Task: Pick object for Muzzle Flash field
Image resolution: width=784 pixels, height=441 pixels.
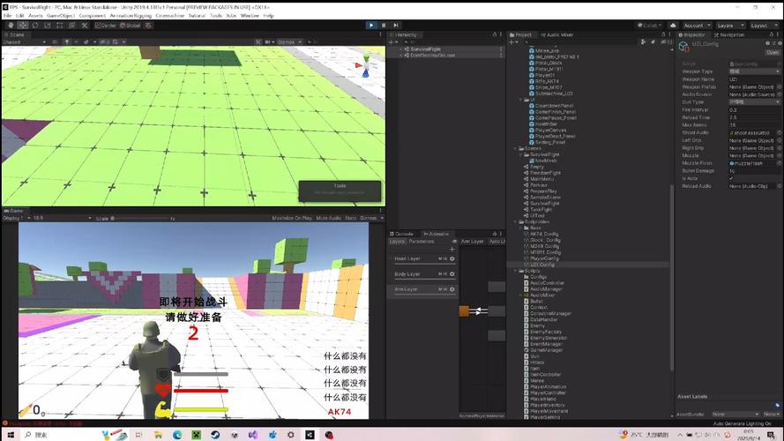Action: point(779,163)
